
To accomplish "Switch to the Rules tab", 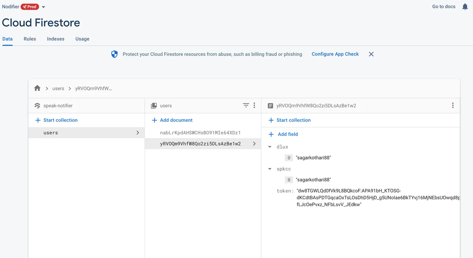I will tap(30, 39).
